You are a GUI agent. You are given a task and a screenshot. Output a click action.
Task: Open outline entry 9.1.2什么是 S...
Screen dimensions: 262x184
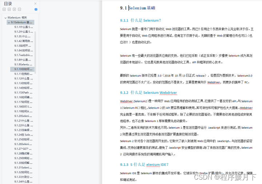pyautogui.click(x=24, y=32)
